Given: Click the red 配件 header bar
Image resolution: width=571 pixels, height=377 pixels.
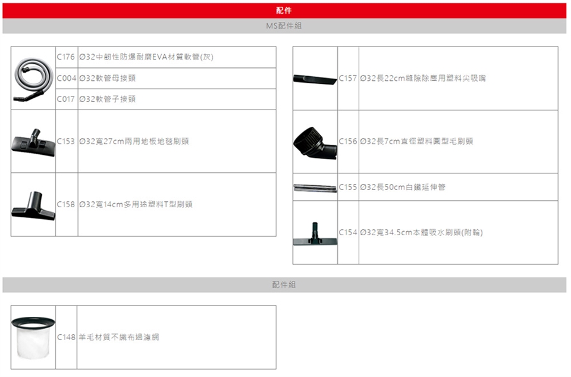Looking at the screenshot, I should [284, 11].
